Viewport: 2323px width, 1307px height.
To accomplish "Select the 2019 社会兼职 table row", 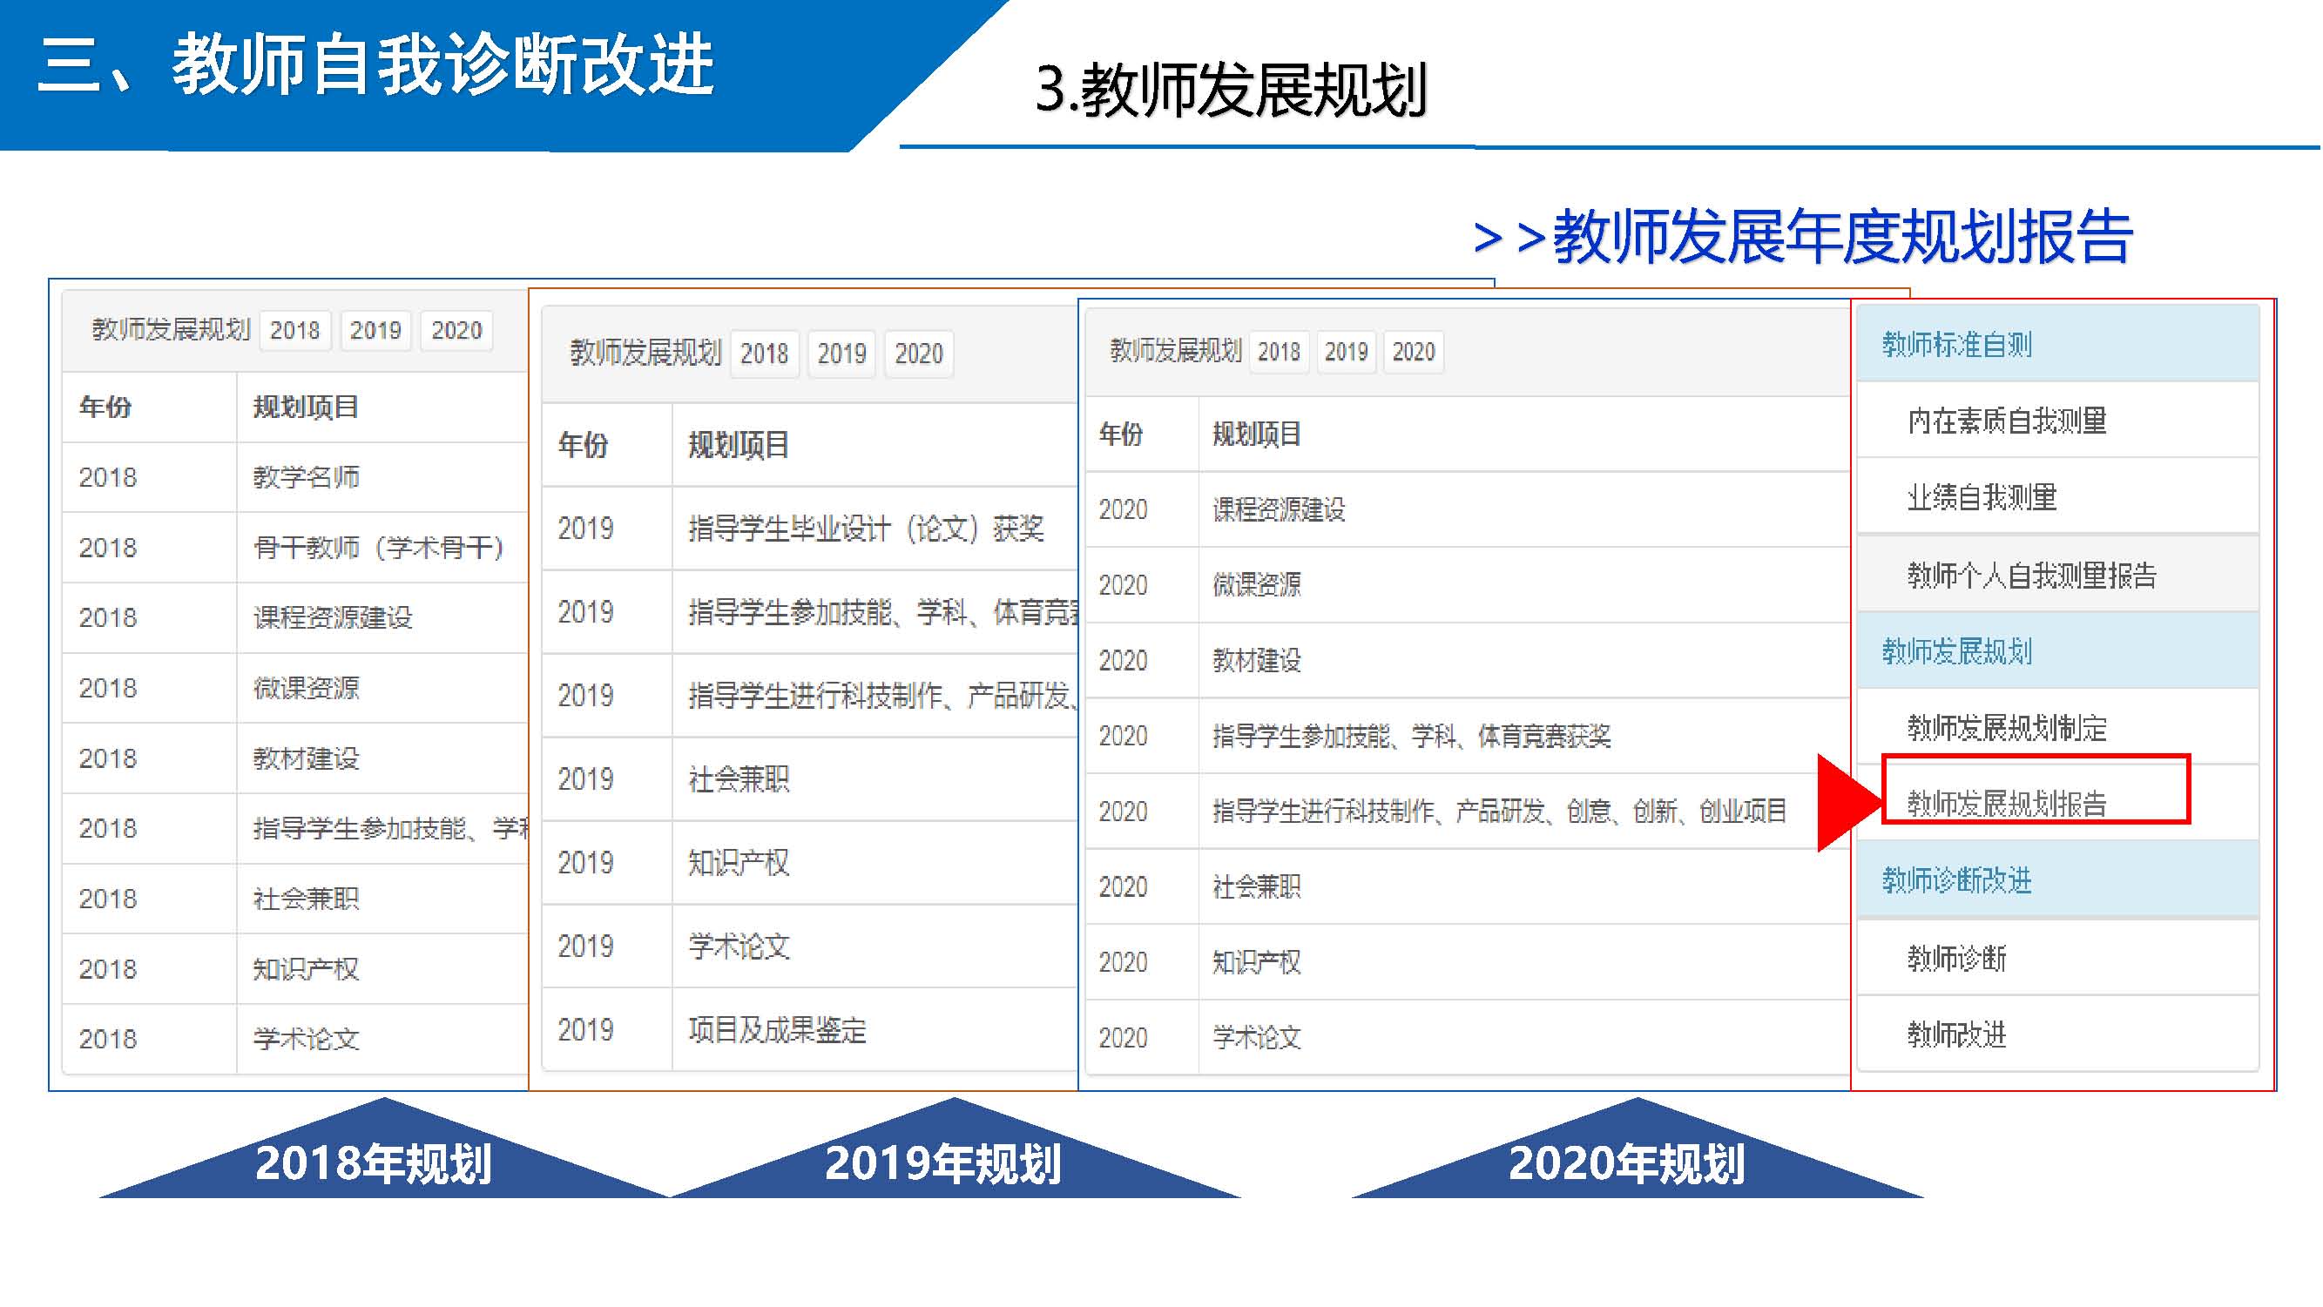I will [x=739, y=778].
